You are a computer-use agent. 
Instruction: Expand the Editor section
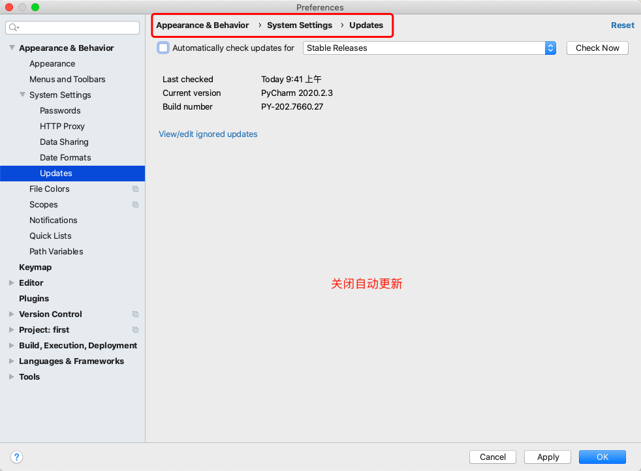coord(12,282)
